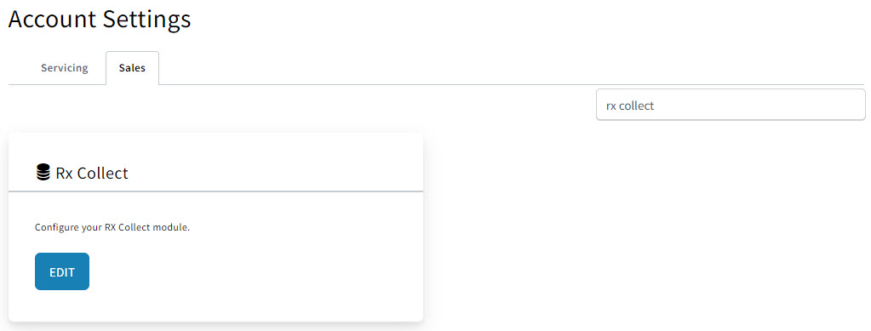
Task: Open Rx Collect configuration via blue EDIT button
Action: point(62,271)
